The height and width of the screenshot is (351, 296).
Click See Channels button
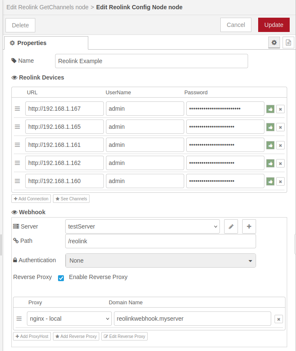point(71,199)
